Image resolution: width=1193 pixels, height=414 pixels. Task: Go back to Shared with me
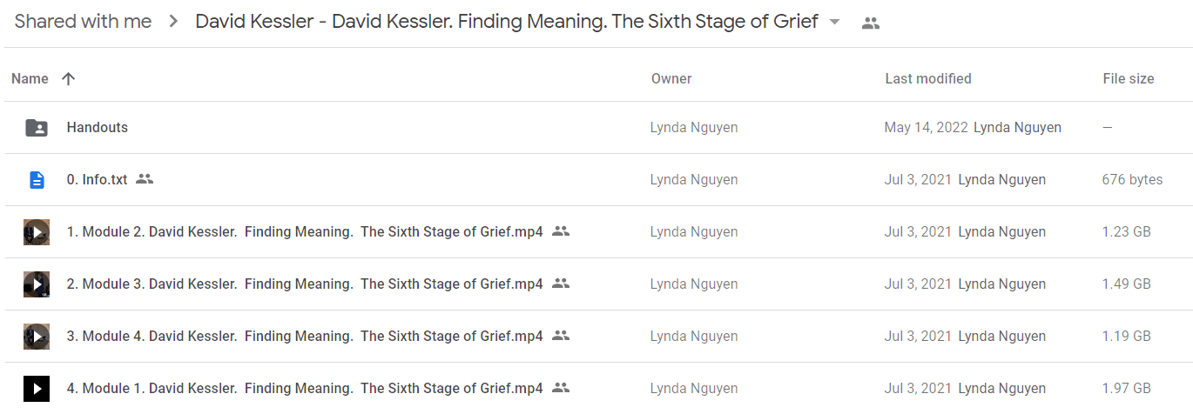click(83, 22)
